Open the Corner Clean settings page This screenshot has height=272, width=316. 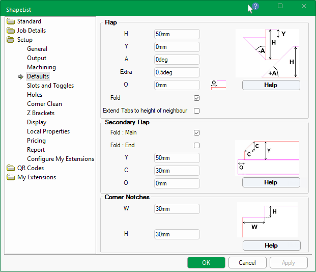44,104
